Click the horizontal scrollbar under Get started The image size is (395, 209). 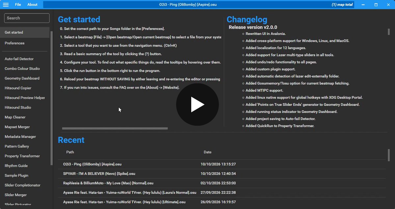pos(115,129)
